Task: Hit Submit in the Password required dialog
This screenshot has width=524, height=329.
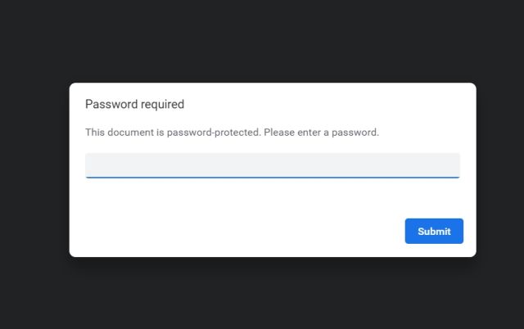Action: pos(434,231)
